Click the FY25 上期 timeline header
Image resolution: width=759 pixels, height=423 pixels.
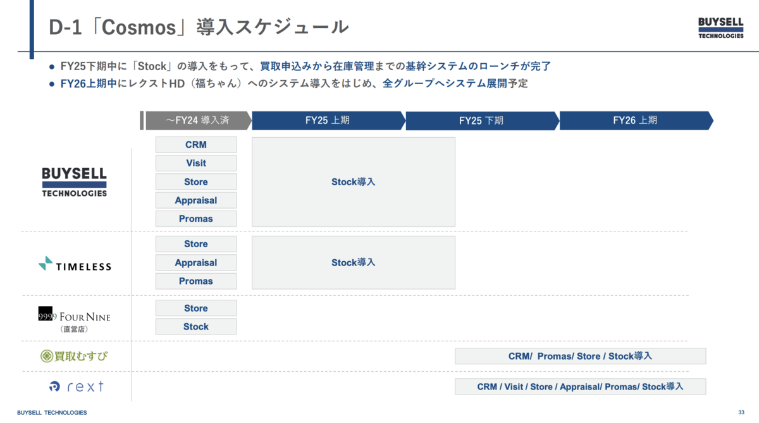(329, 121)
